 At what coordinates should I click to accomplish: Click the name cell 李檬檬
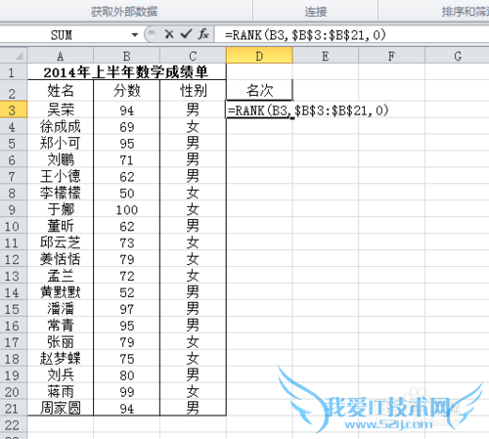(x=61, y=193)
